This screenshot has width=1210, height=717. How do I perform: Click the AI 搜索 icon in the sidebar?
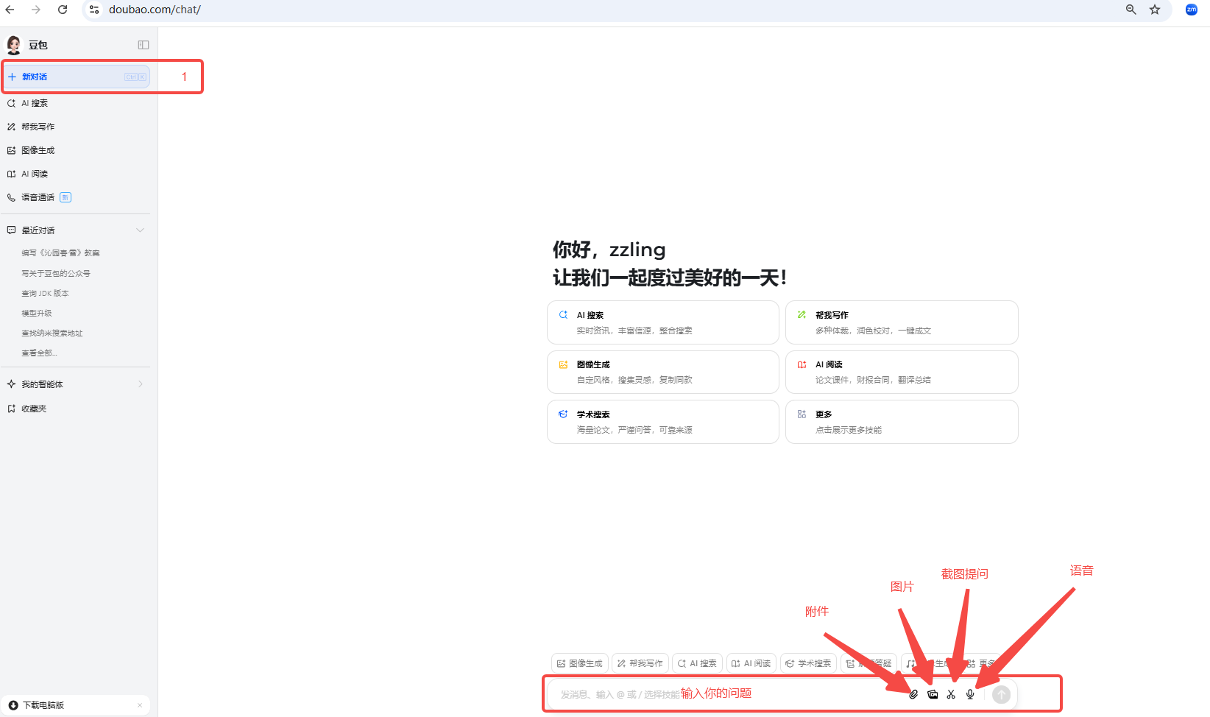(11, 103)
